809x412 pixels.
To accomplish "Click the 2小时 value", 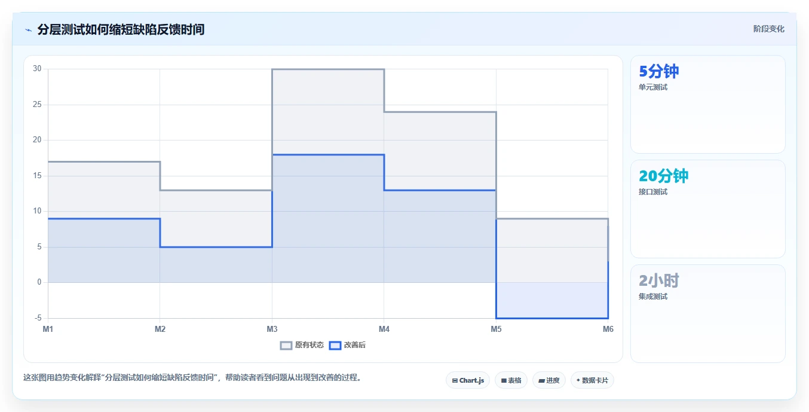I will pyautogui.click(x=659, y=280).
